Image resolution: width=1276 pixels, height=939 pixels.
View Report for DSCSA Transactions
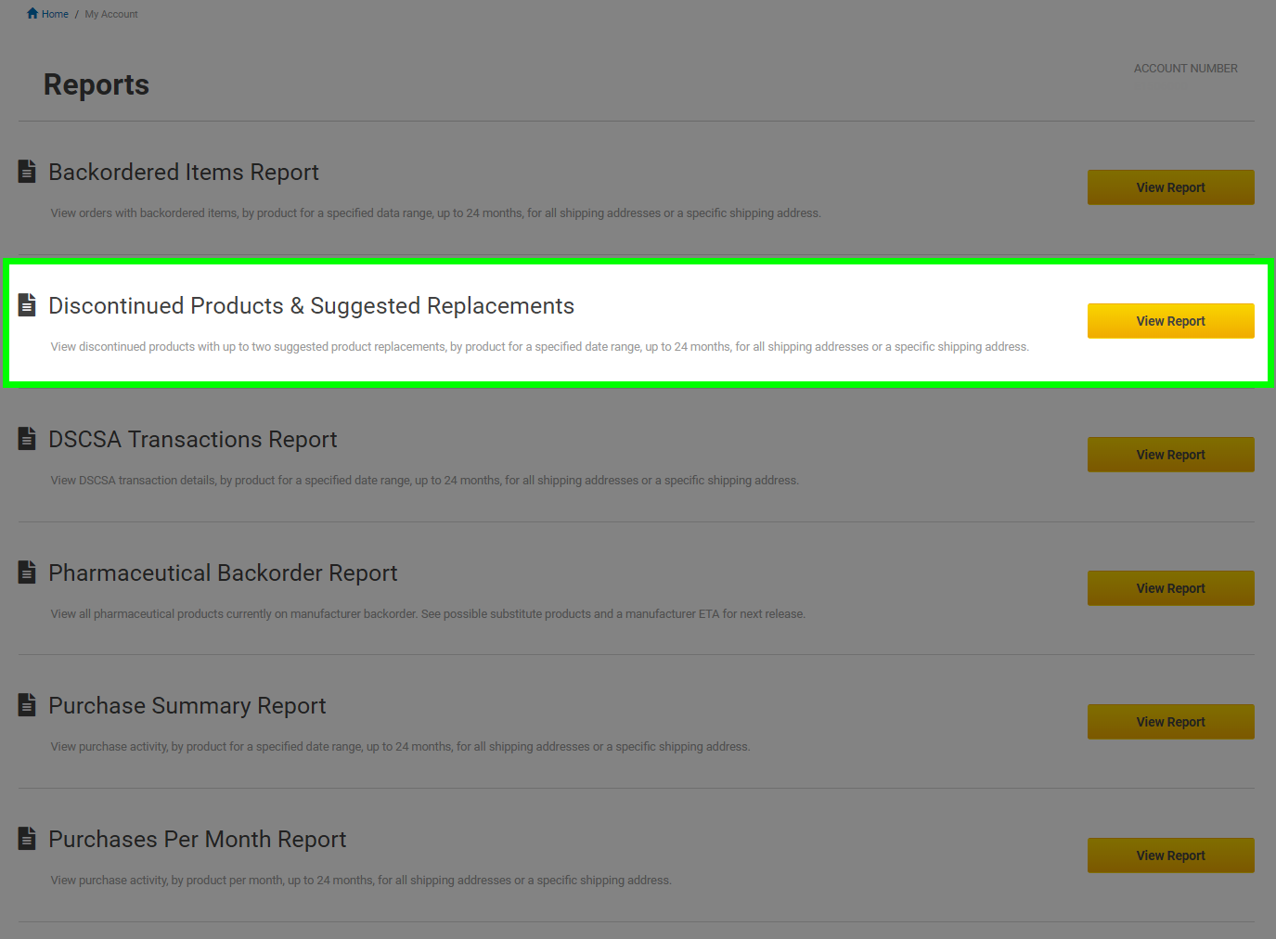pyautogui.click(x=1170, y=455)
